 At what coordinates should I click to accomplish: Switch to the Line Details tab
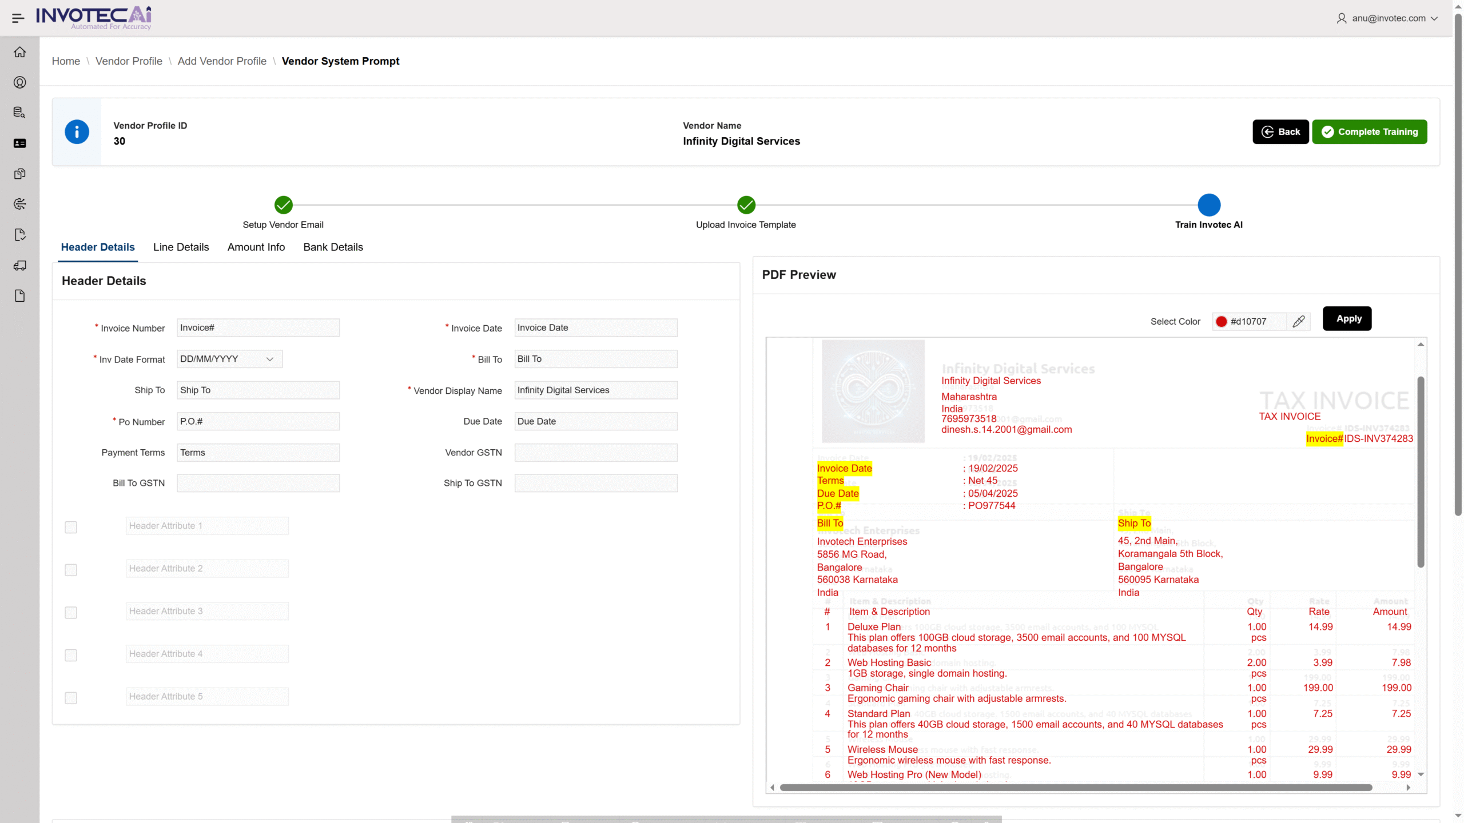point(181,247)
